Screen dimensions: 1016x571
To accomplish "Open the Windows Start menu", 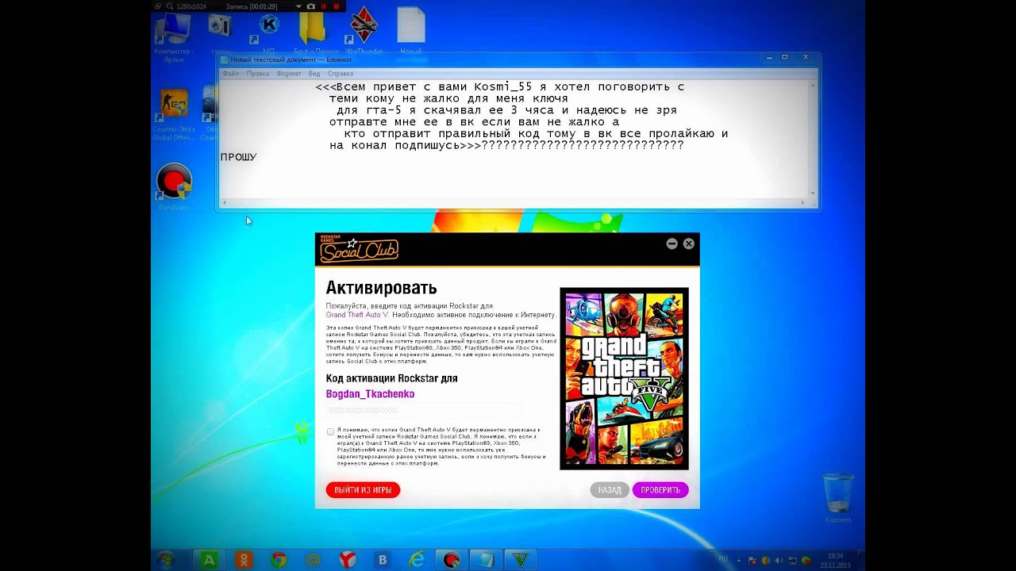I will pyautogui.click(x=166, y=559).
